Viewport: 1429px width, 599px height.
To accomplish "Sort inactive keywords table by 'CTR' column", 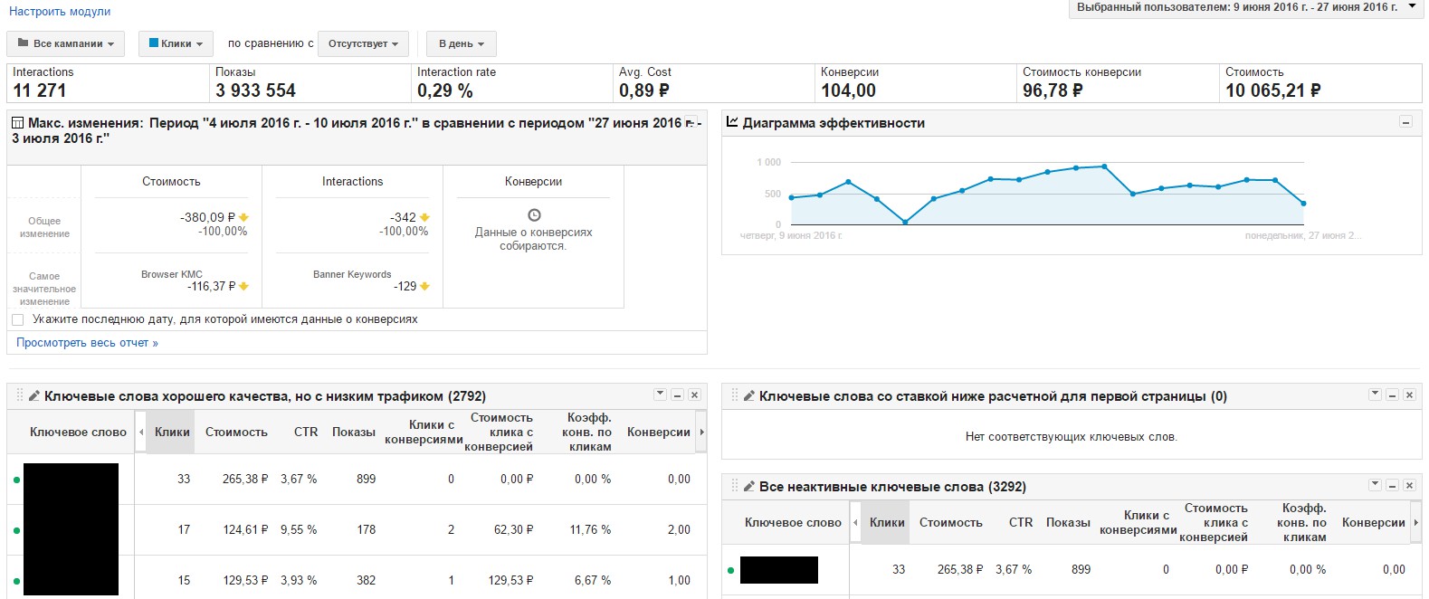I will (1021, 523).
